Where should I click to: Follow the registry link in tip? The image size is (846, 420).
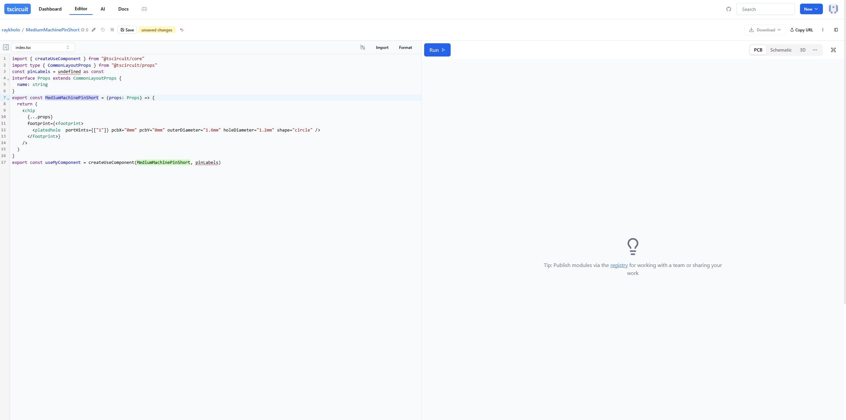coord(619,265)
